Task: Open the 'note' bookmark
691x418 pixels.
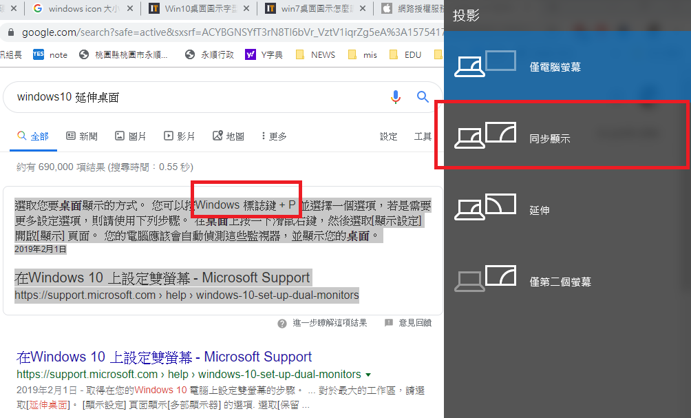Action: tap(50, 54)
